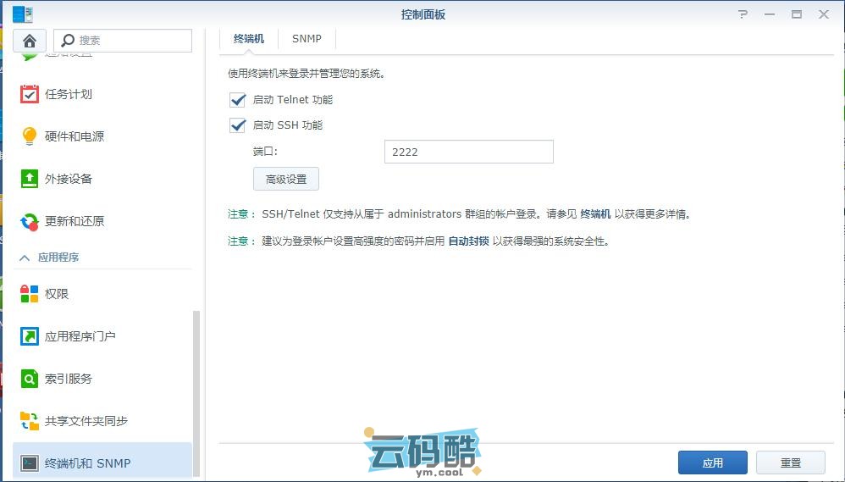Click the SSH 端口 port input field
845x482 pixels.
[468, 152]
